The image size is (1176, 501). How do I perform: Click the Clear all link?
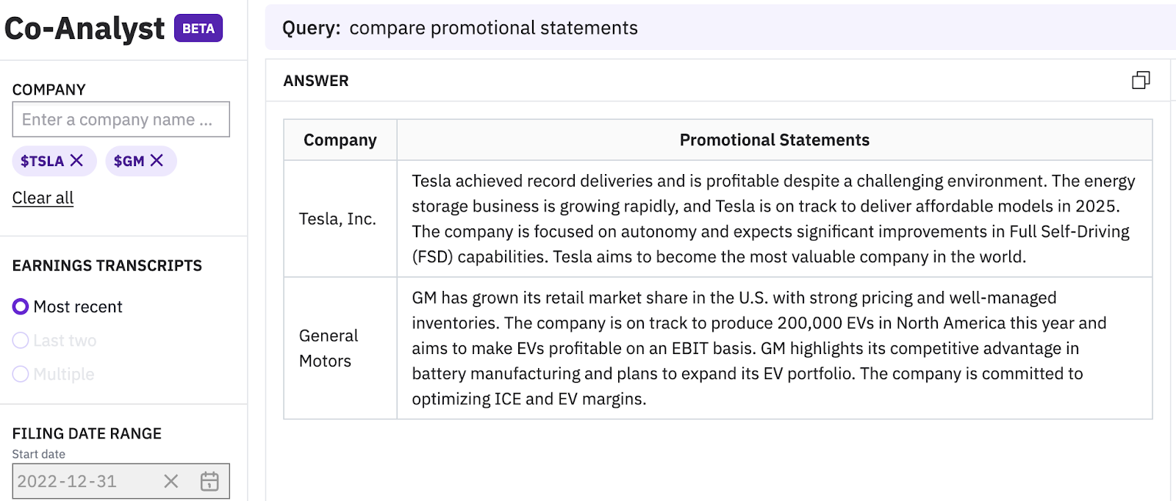[43, 198]
